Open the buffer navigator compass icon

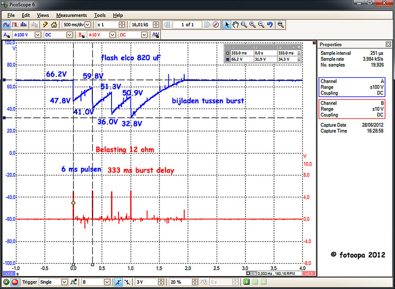coord(216,25)
